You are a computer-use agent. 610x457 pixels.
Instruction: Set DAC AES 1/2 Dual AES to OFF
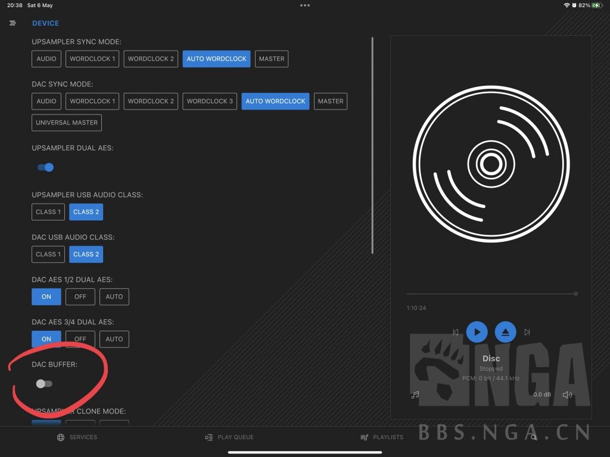(x=80, y=296)
